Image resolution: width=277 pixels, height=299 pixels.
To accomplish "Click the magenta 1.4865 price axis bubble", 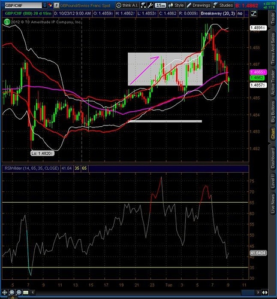I will [x=258, y=72].
